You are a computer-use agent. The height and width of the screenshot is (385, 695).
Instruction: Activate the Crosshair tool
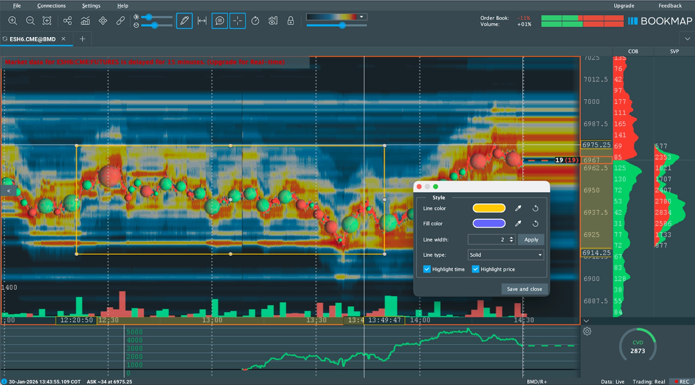click(238, 21)
